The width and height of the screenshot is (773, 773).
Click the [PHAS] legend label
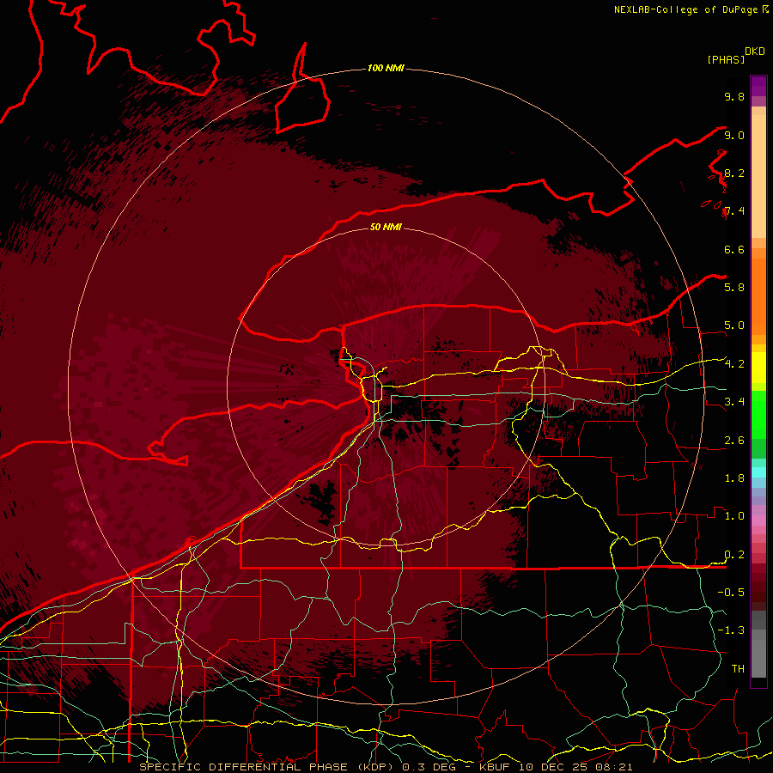[x=726, y=59]
